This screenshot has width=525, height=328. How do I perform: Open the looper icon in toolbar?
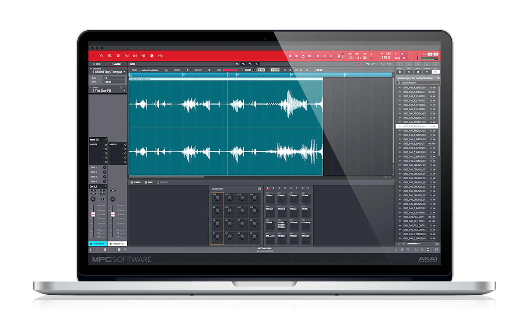click(x=160, y=56)
